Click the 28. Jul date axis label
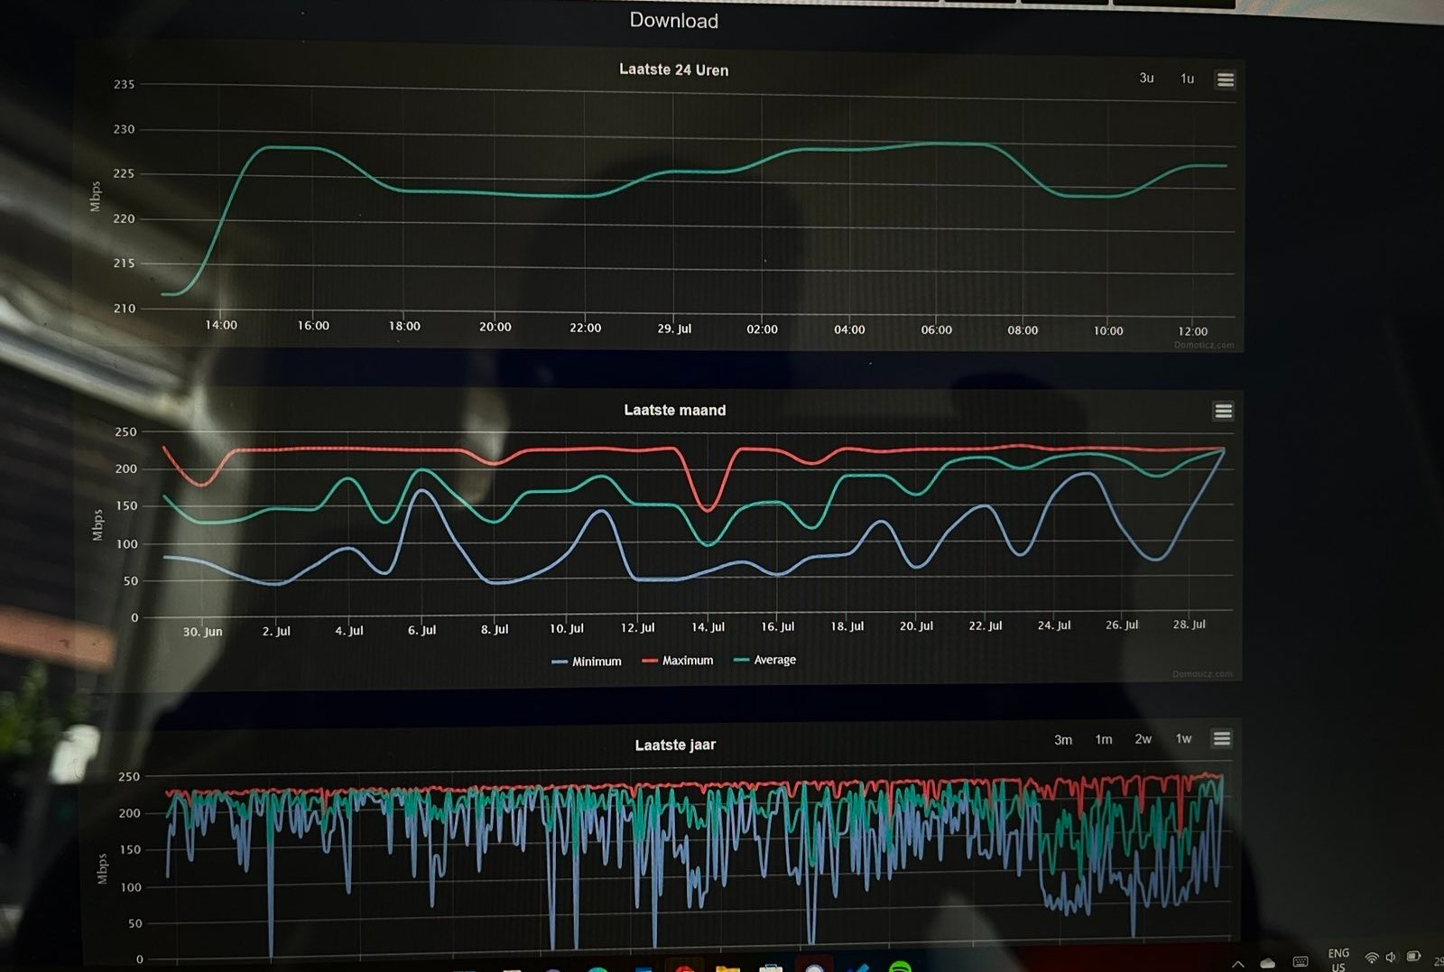Viewport: 1444px width, 972px height. point(1189,624)
